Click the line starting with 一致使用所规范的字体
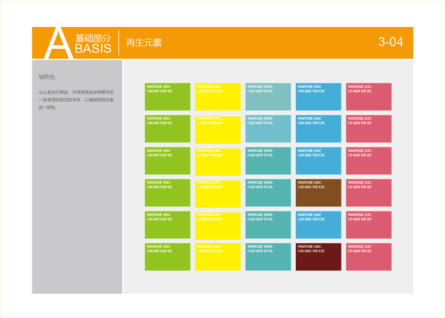 tap(76, 100)
